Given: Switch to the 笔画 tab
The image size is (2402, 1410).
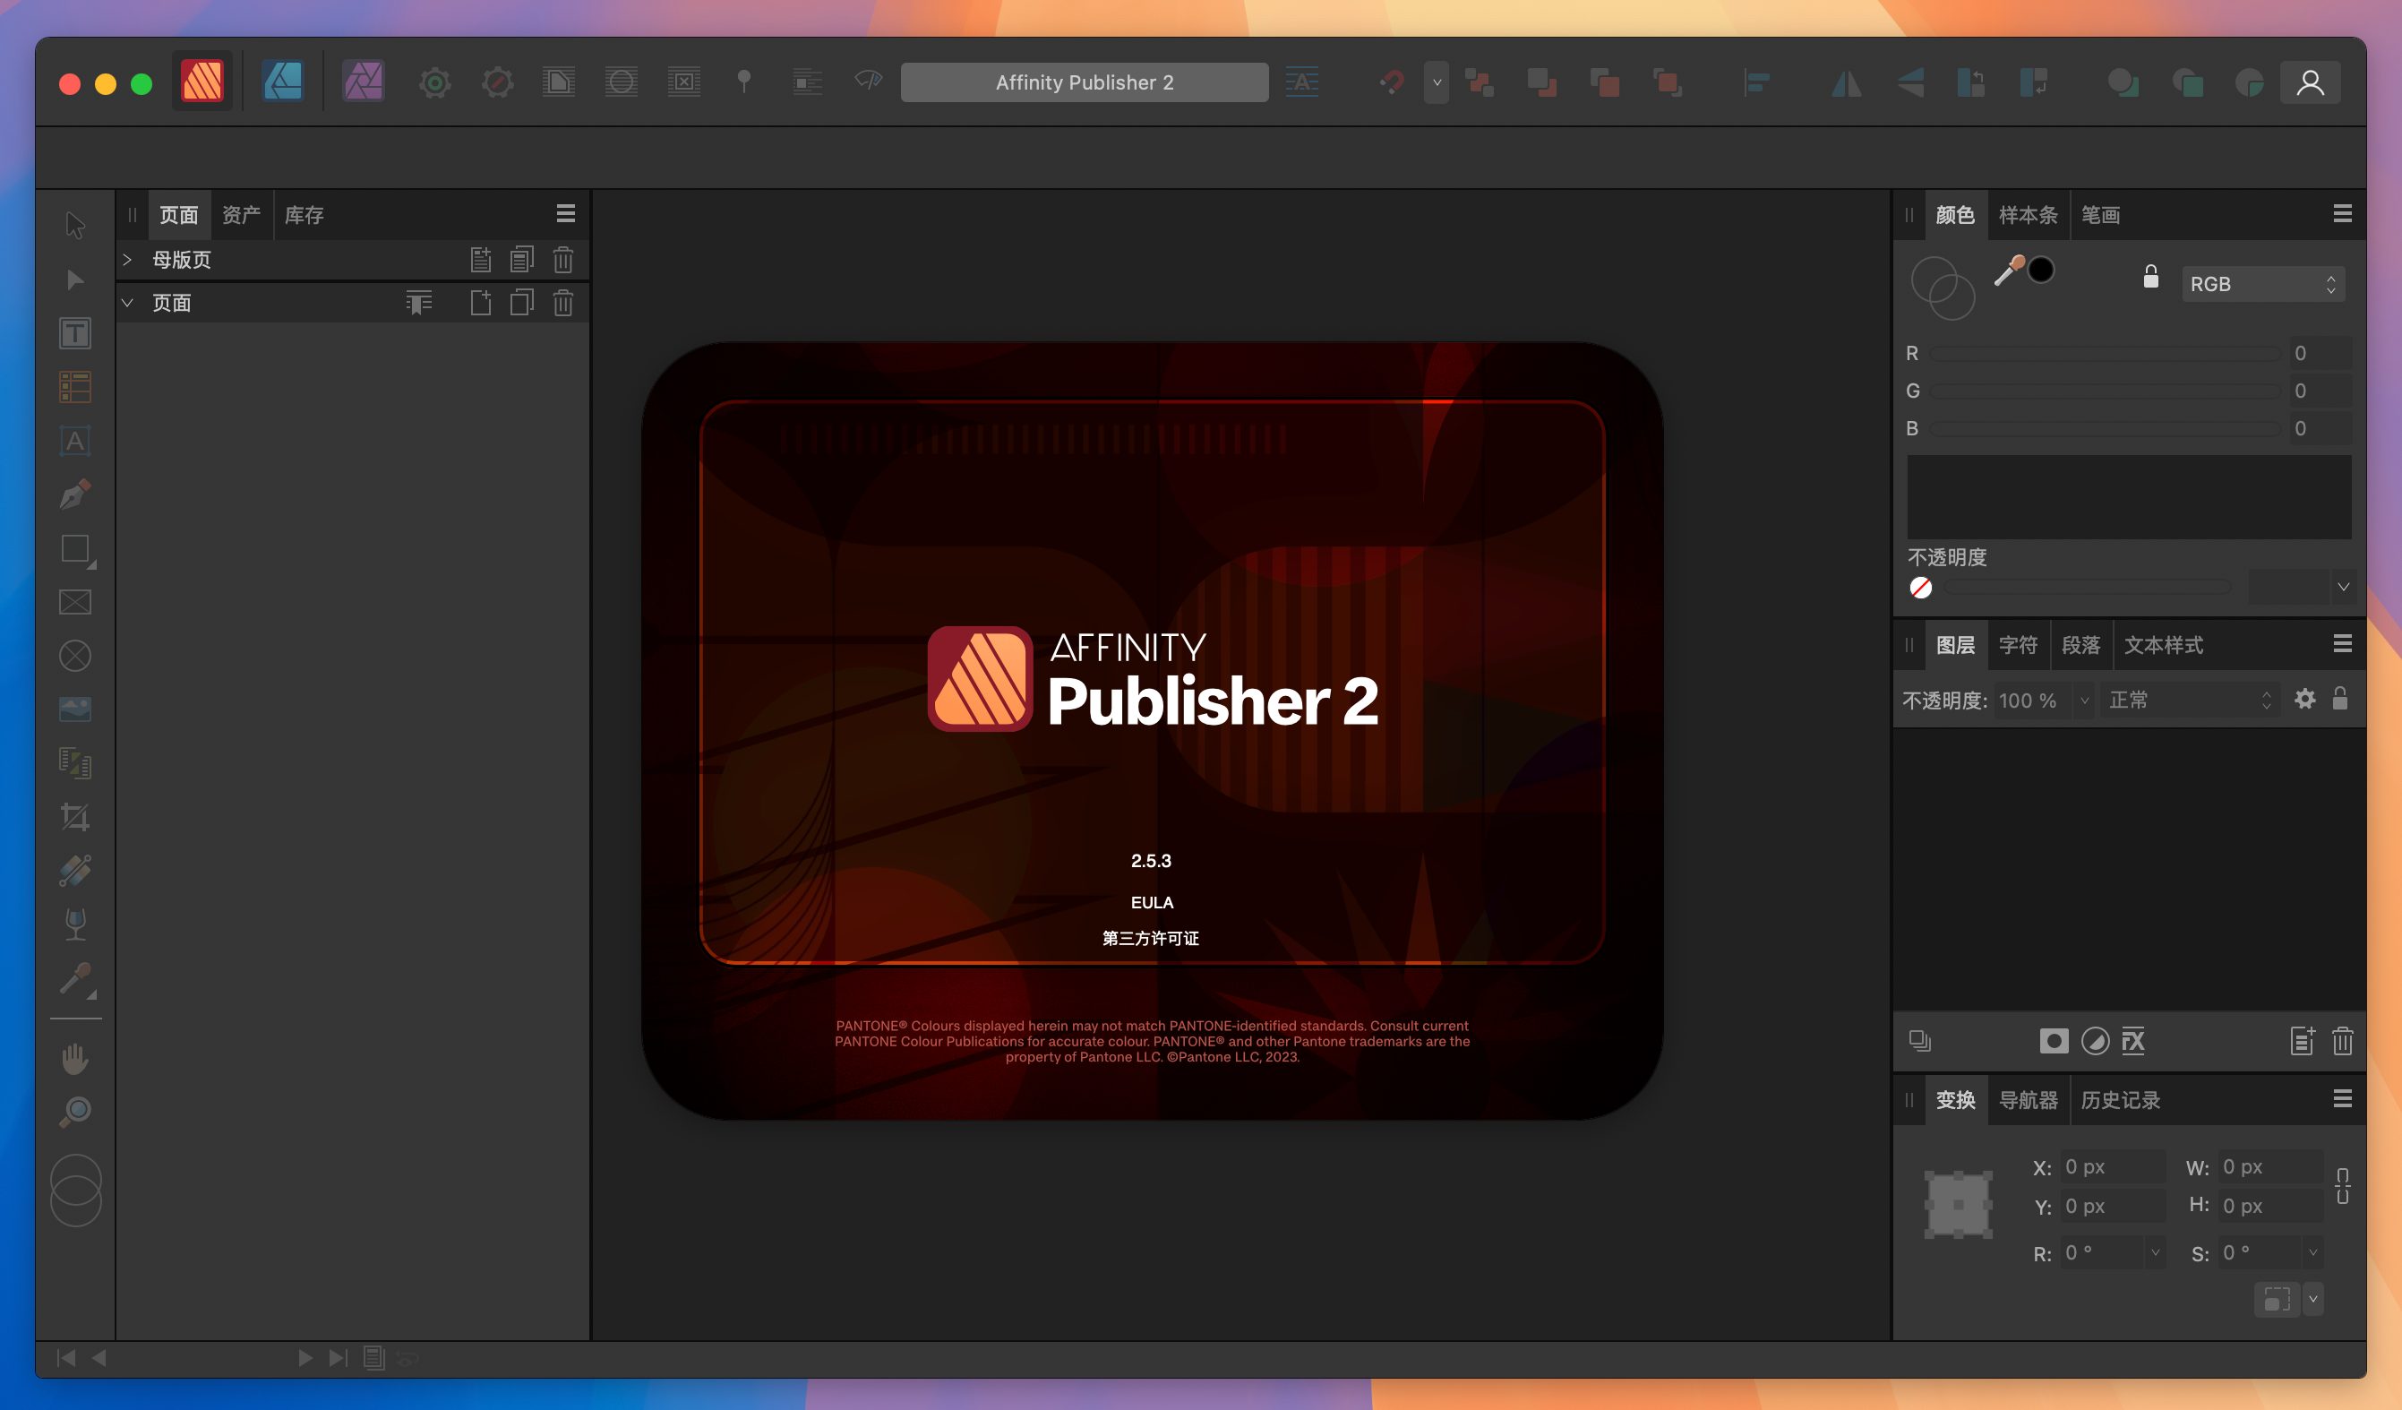Looking at the screenshot, I should [2100, 214].
